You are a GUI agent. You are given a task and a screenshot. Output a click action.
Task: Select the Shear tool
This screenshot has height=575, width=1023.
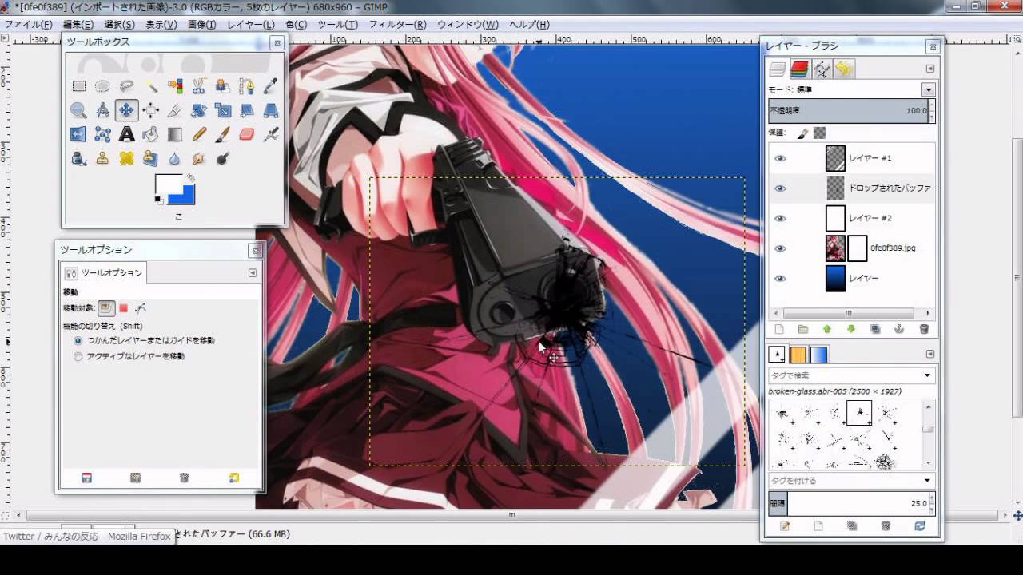point(246,110)
